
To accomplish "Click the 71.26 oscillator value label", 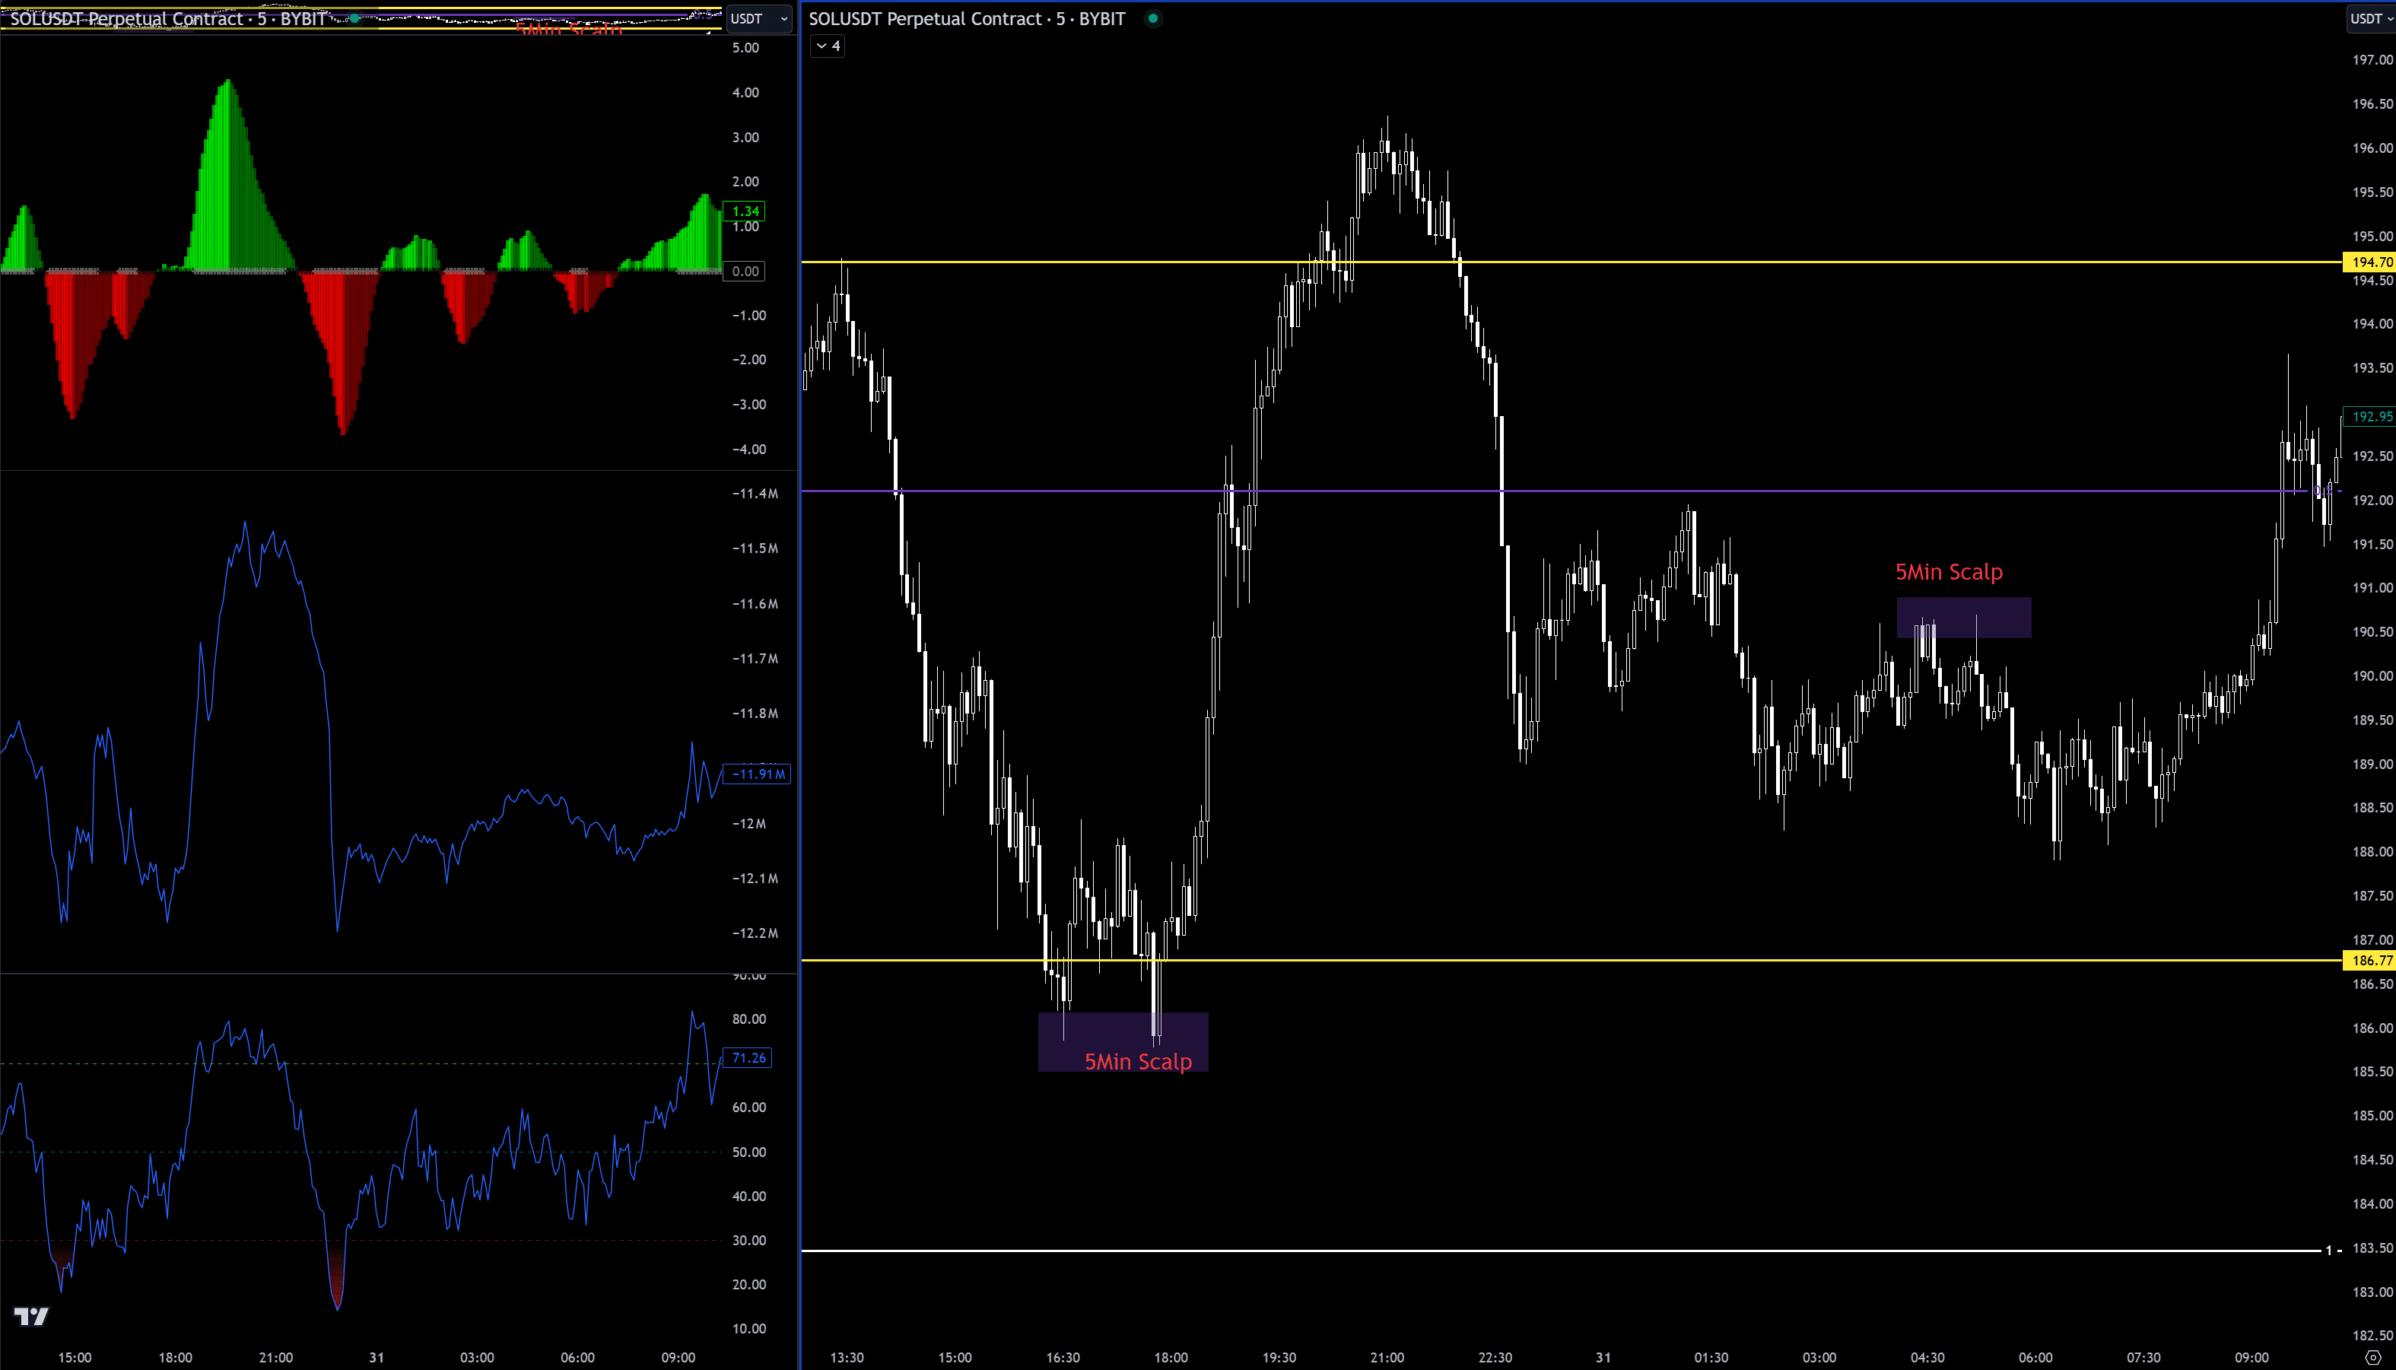I will click(748, 1057).
